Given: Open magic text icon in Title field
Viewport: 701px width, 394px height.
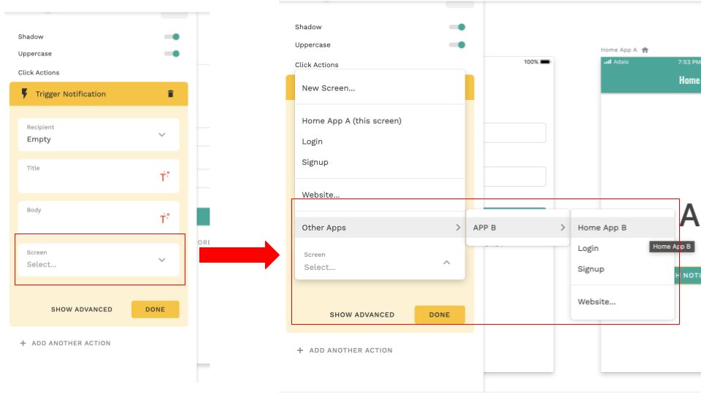Looking at the screenshot, I should (x=164, y=176).
